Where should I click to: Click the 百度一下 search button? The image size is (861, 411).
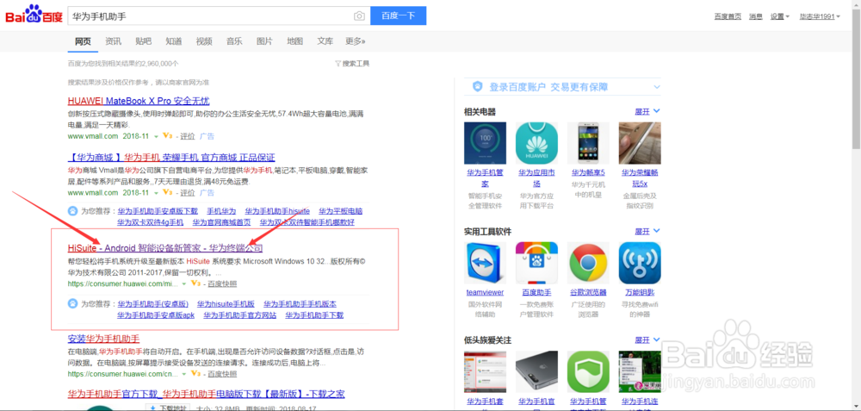(398, 16)
